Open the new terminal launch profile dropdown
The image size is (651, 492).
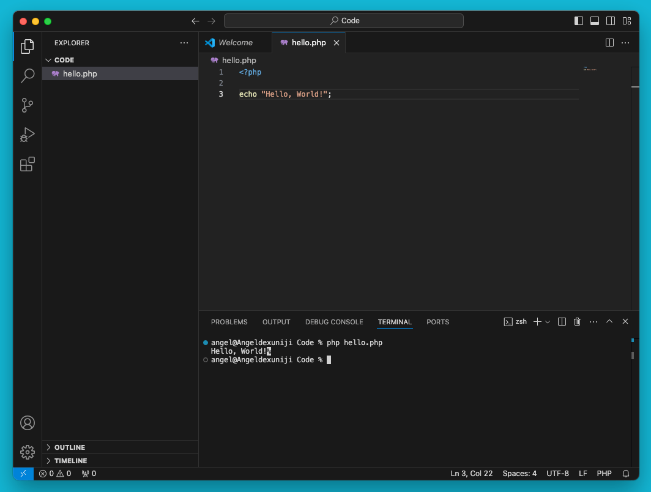(548, 322)
